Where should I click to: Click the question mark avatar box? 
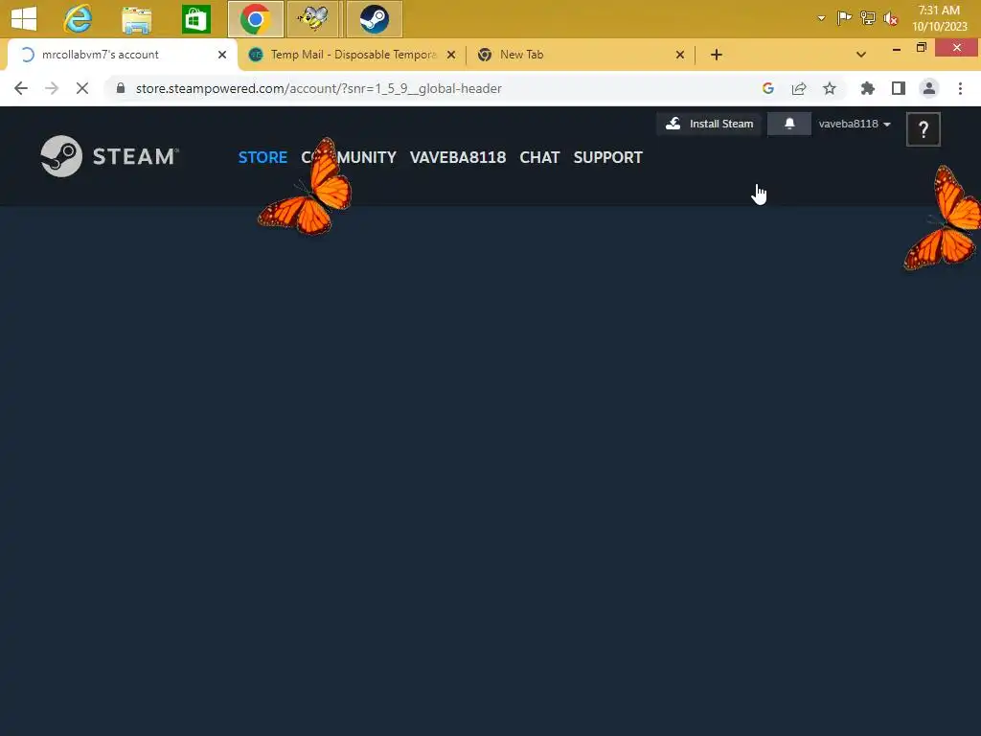[x=924, y=129]
